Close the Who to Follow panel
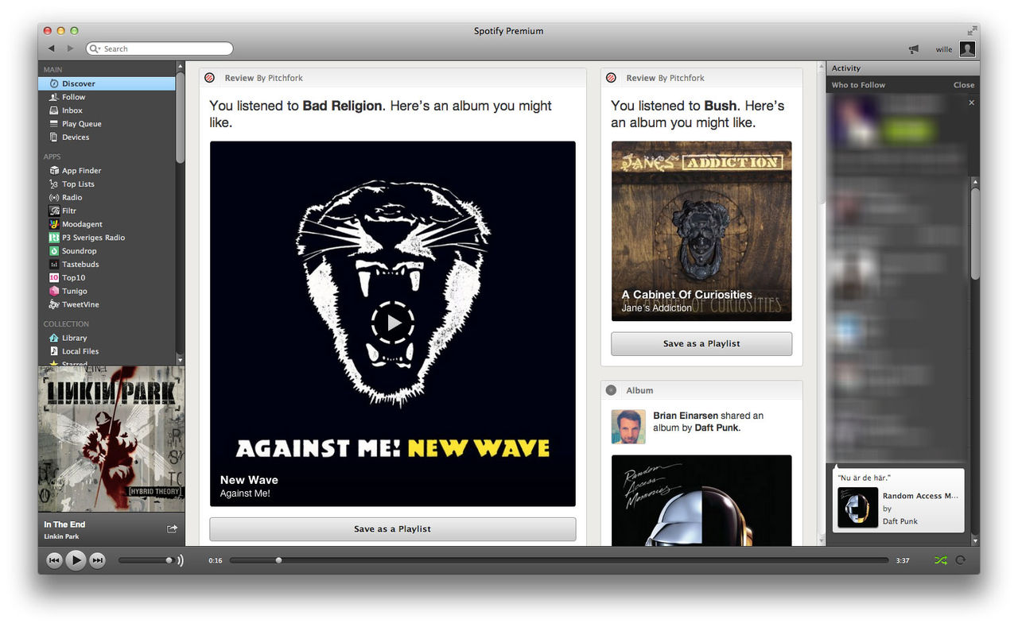Viewport: 1018px width, 627px height. [964, 85]
